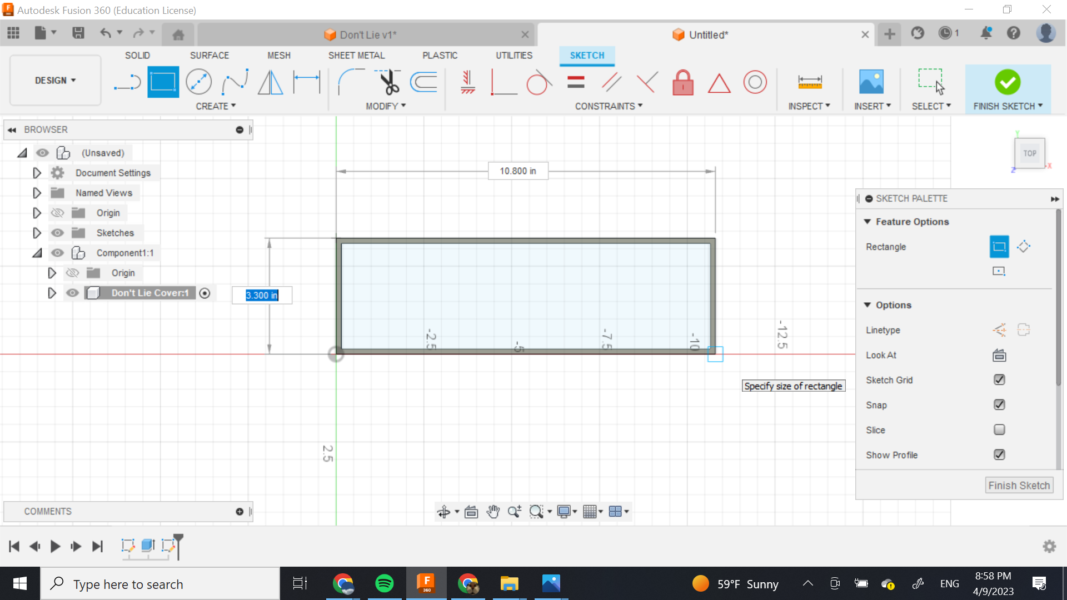Uncheck the Sketch Grid checkbox

coord(999,380)
